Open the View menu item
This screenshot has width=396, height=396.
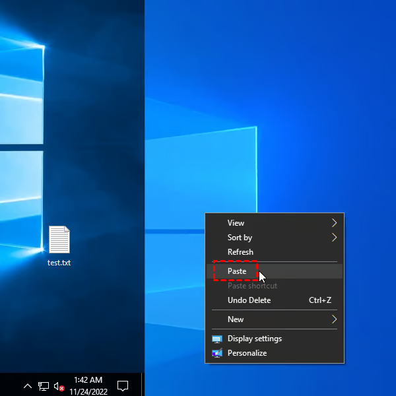[x=236, y=223]
